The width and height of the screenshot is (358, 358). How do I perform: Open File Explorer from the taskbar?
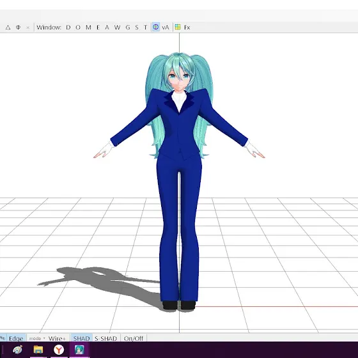coord(38,350)
